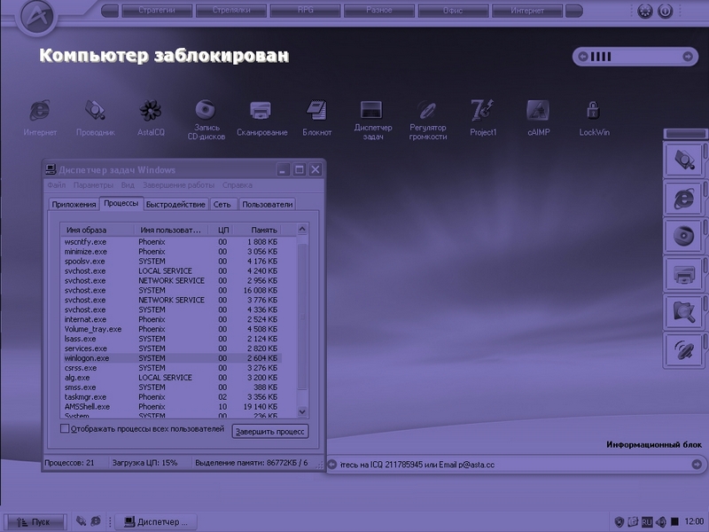Image resolution: width=709 pixels, height=532 pixels.
Task: Open the Офис category tab
Action: [453, 11]
